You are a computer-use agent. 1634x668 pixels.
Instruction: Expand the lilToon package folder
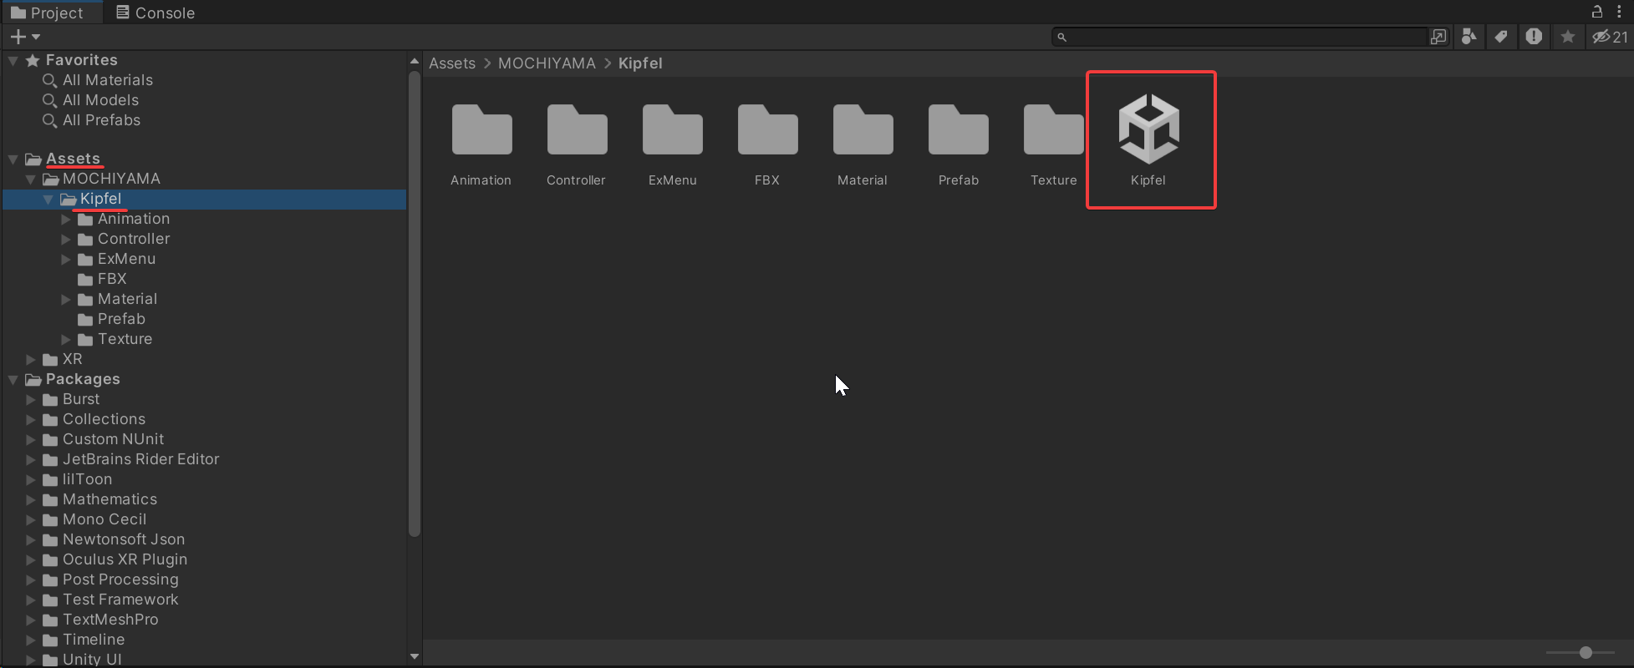[31, 479]
